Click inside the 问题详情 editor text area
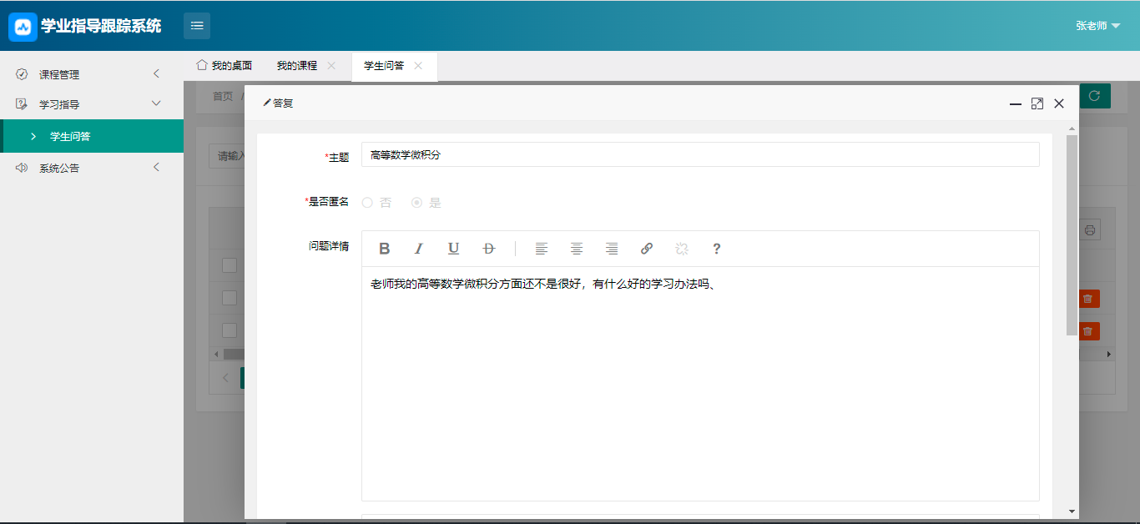Viewport: 1140px width, 524px height. [700, 384]
